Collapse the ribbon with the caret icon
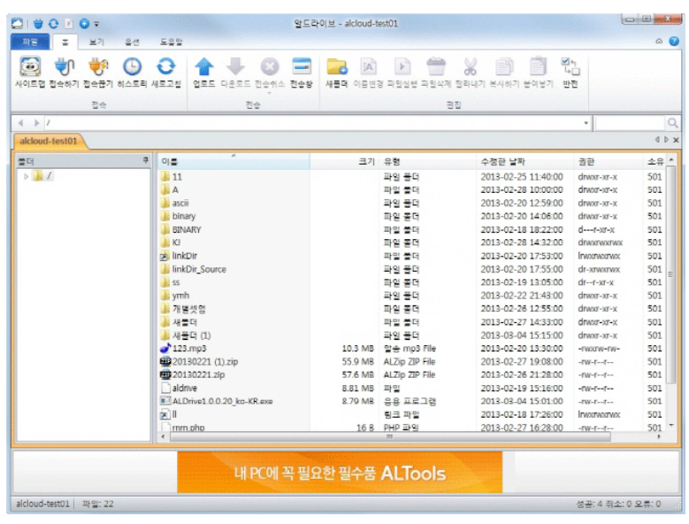 click(659, 42)
